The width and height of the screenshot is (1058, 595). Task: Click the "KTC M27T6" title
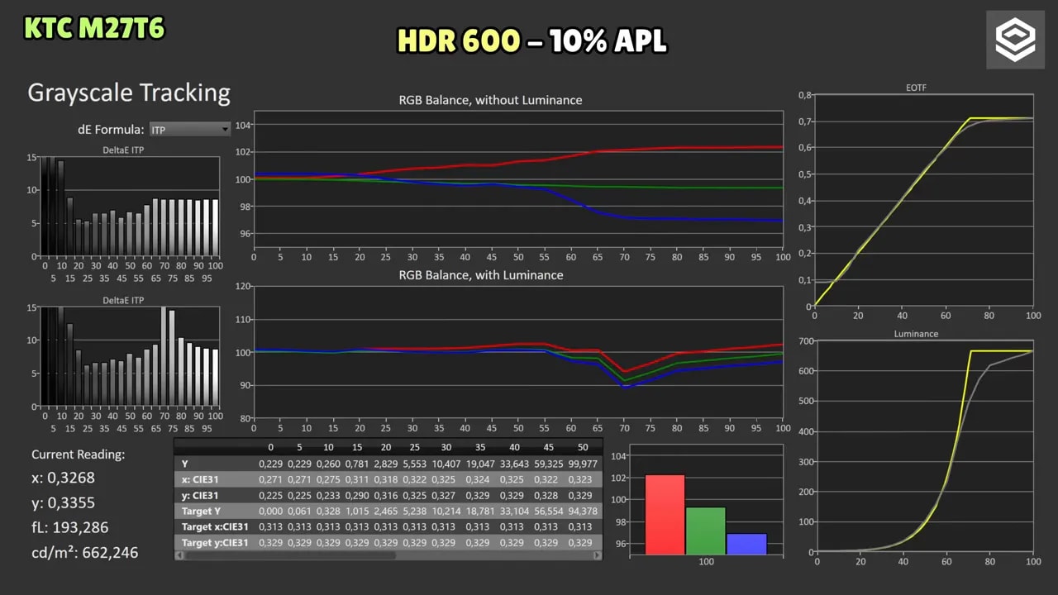[94, 29]
